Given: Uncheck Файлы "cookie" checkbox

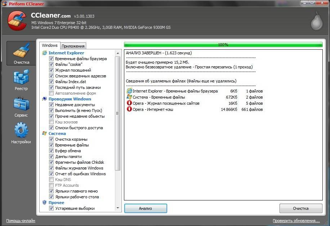Looking at the screenshot, I should pos(52,64).
